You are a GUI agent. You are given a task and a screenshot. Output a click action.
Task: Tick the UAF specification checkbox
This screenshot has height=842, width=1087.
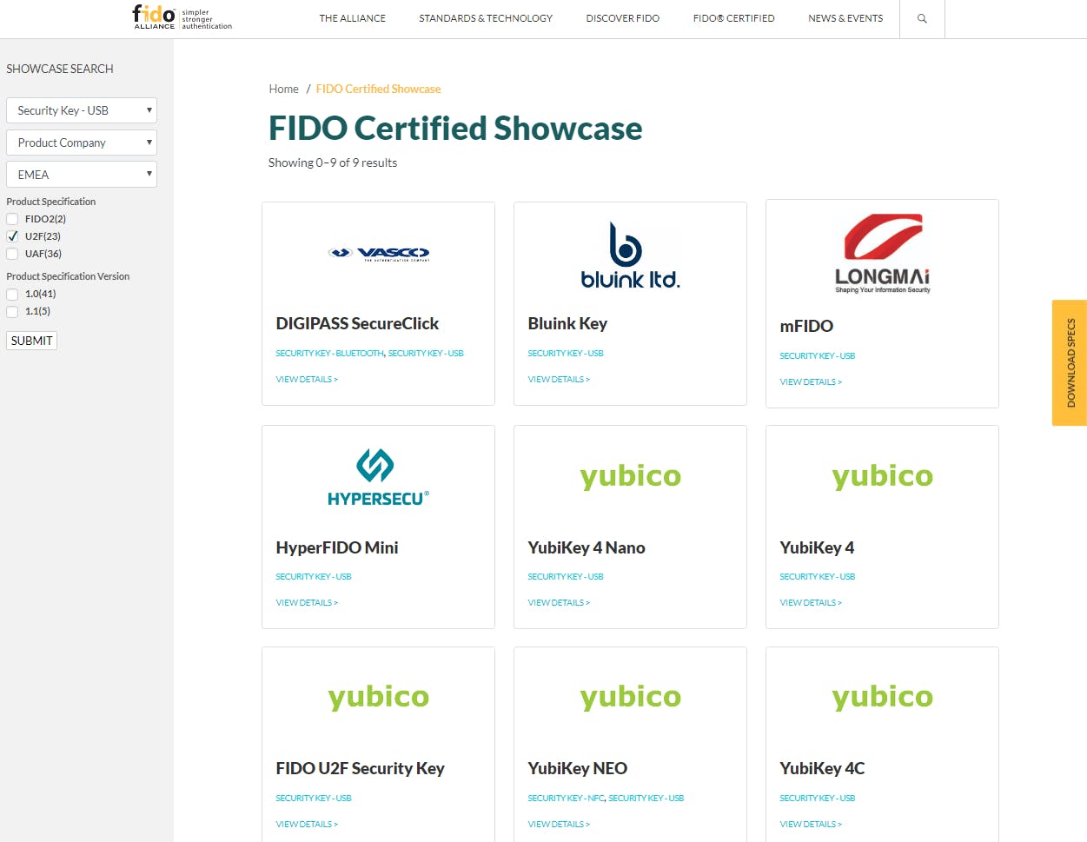(13, 254)
